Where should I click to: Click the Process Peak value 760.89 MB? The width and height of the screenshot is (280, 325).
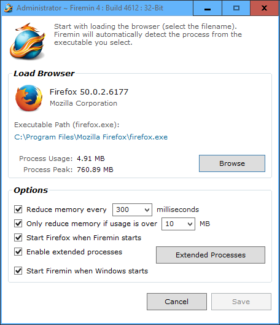(x=95, y=170)
